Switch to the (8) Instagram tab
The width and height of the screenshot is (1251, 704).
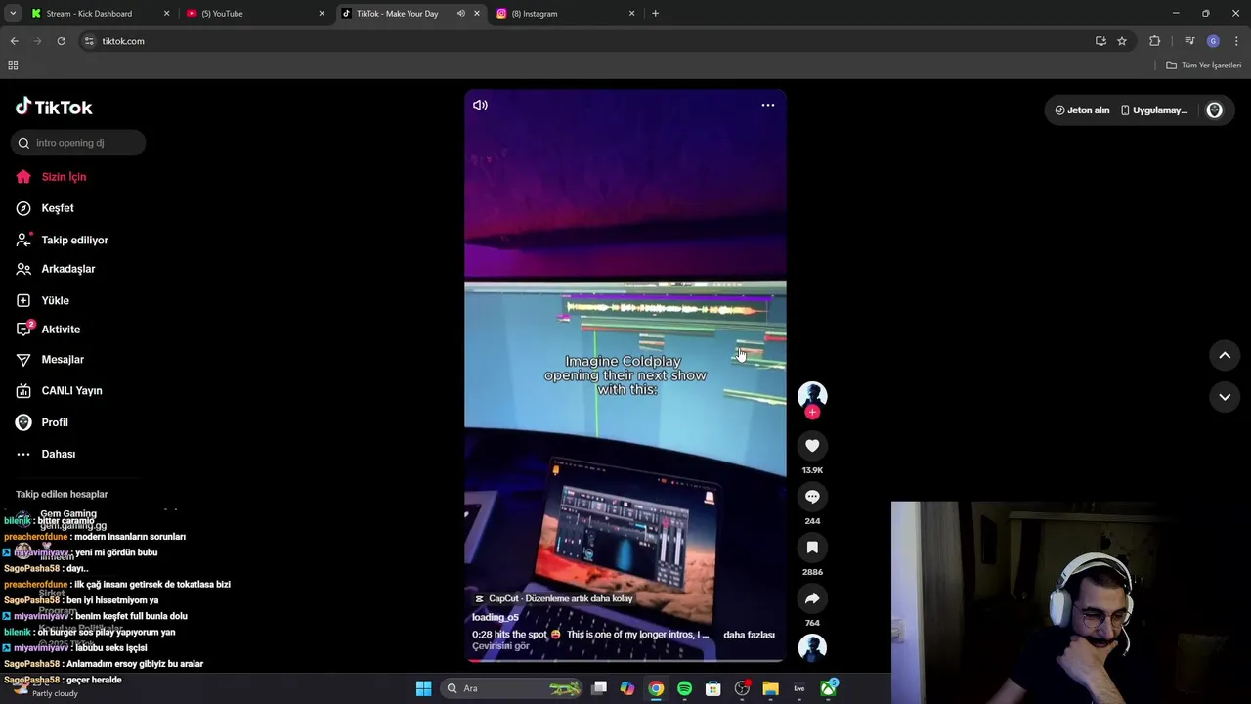pos(567,14)
